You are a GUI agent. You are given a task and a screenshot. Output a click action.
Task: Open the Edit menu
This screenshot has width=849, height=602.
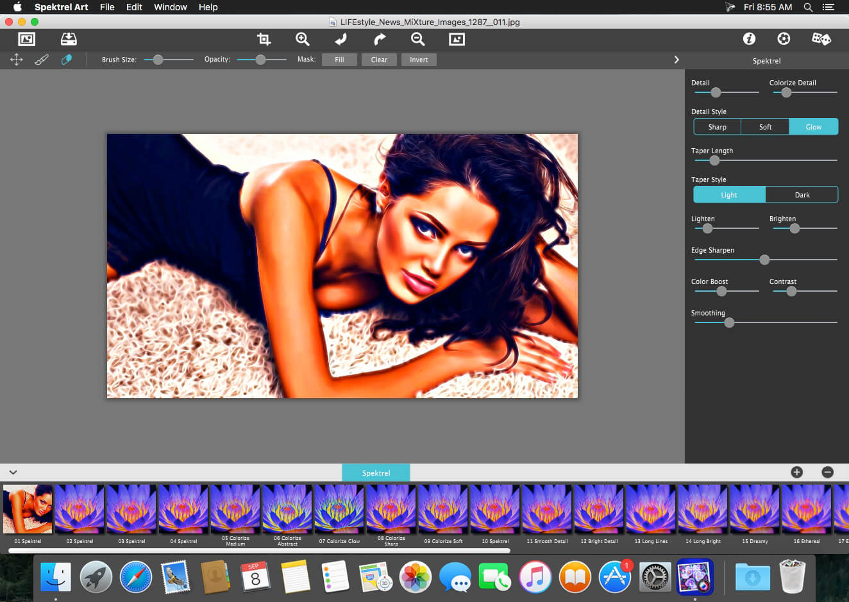(134, 7)
